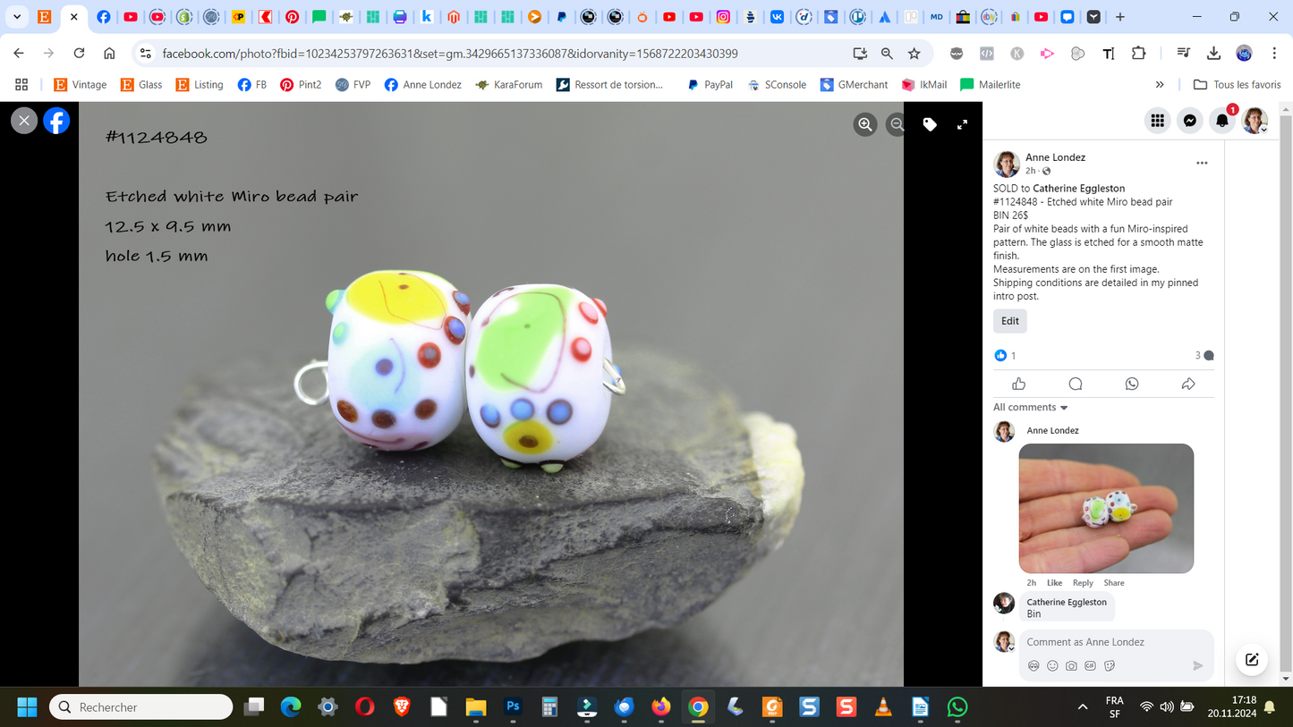1293x727 pixels.
Task: Zoom out of the bead photo
Action: tap(897, 125)
